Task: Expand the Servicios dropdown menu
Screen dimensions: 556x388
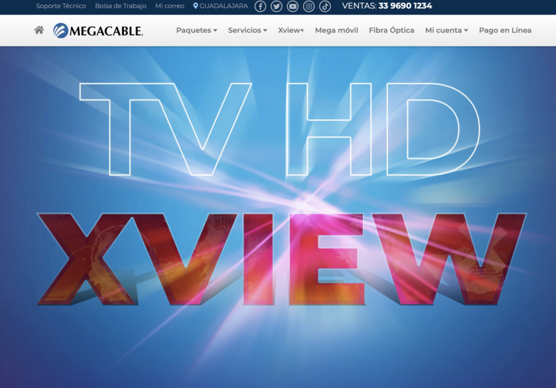Action: pos(248,30)
